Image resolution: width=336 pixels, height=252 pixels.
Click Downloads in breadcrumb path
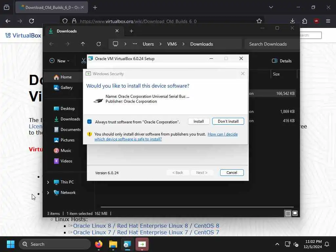[x=201, y=44]
